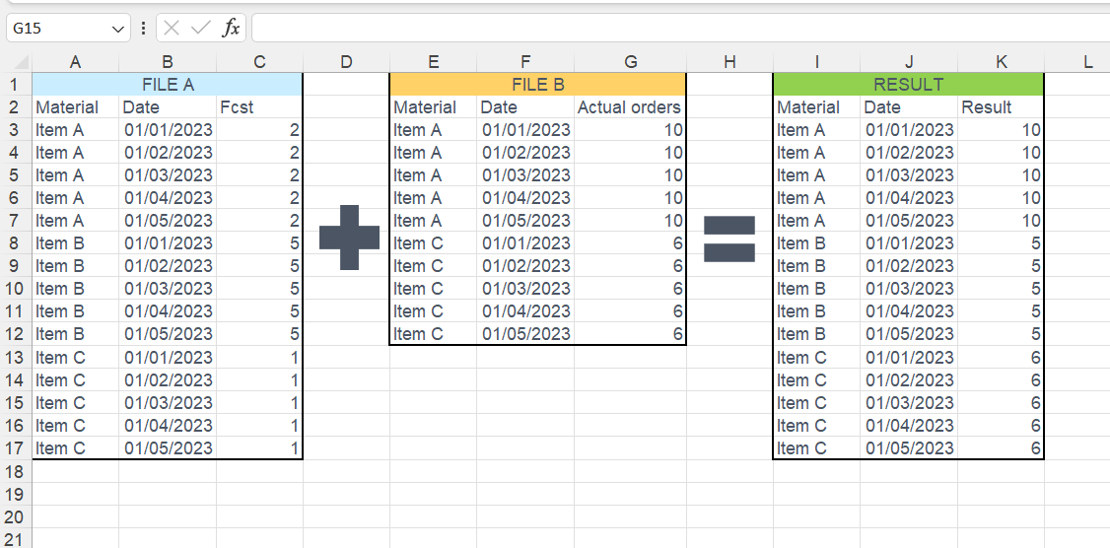1110x548 pixels.
Task: Click the Insert Function fx icon
Action: 231,29
